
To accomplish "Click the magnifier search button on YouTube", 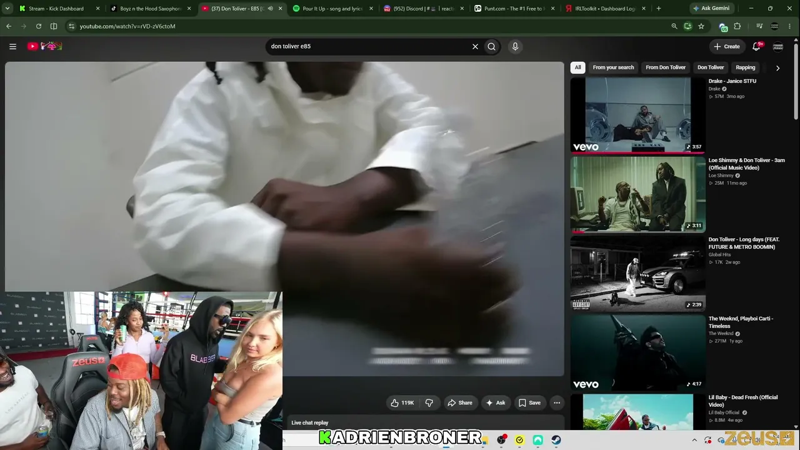I will [x=492, y=46].
